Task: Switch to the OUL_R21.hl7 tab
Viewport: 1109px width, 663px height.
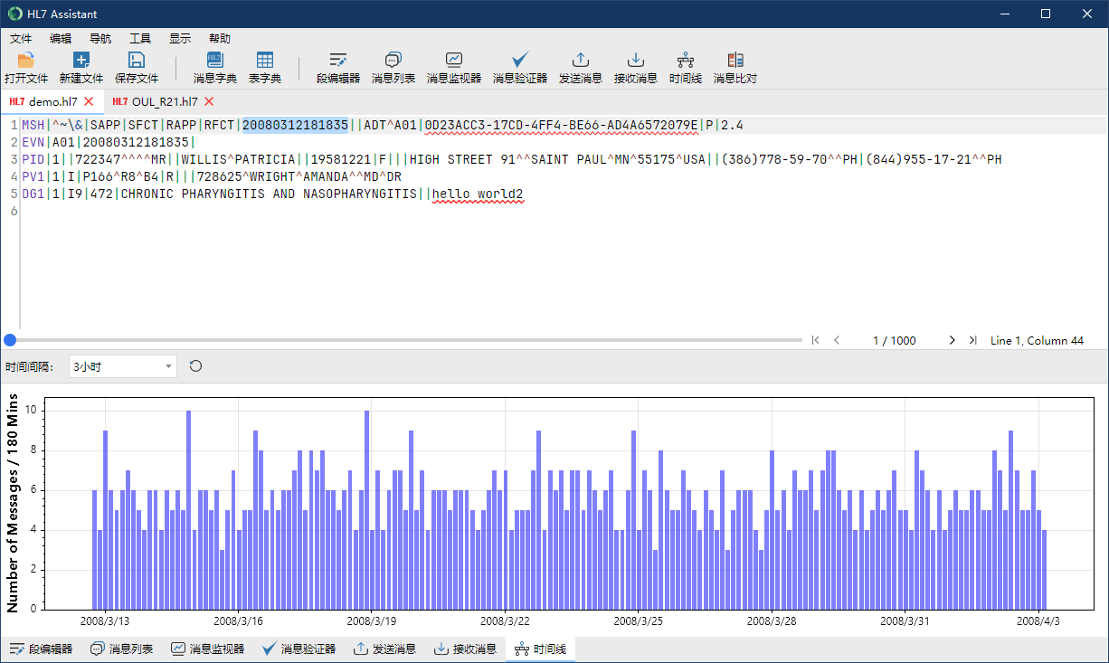Action: point(164,101)
